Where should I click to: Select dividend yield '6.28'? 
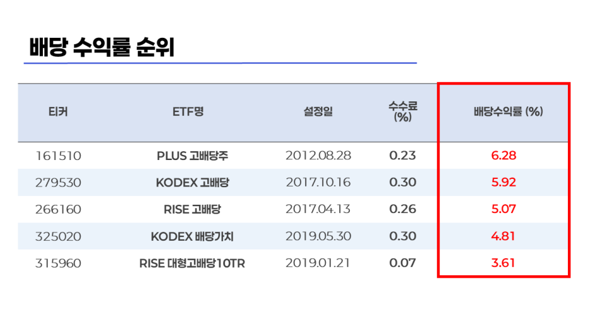tap(504, 155)
